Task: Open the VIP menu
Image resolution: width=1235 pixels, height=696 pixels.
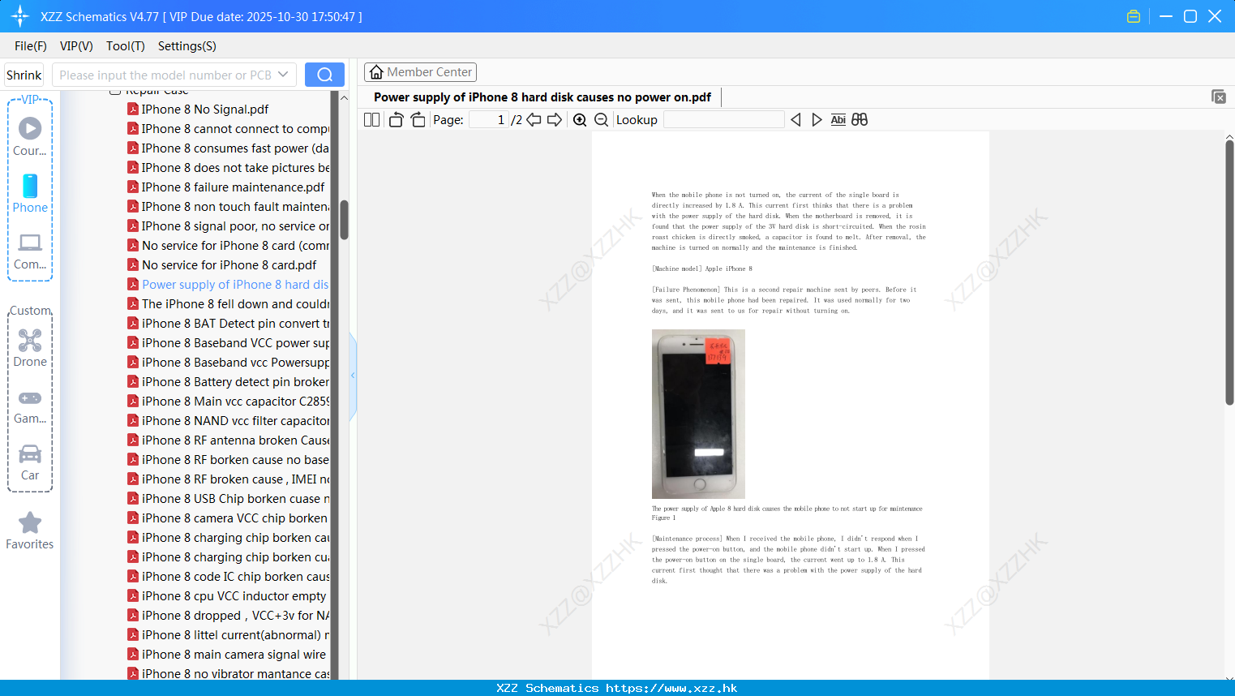Action: coord(76,46)
